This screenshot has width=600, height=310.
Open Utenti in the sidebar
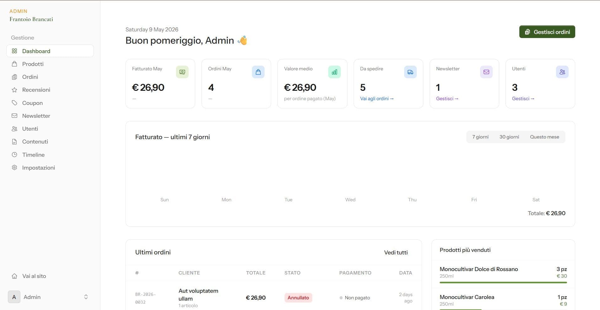click(50, 129)
